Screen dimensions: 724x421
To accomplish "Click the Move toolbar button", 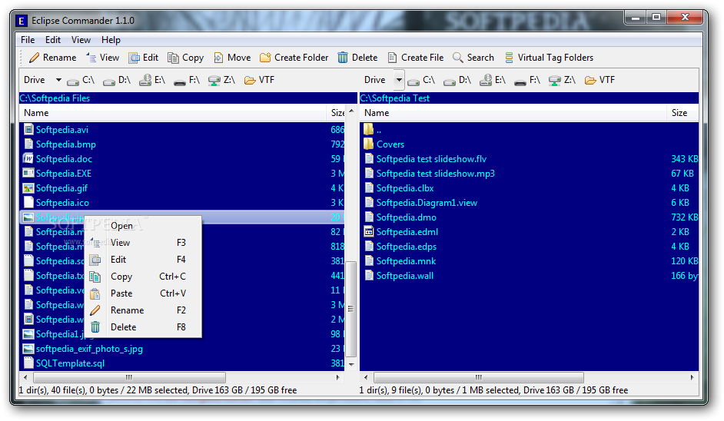I will (232, 58).
